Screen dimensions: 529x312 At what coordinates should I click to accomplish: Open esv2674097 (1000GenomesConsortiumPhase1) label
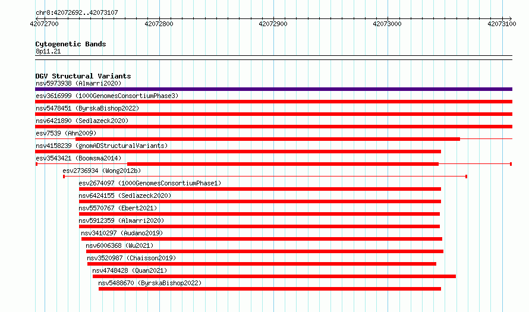pos(150,183)
